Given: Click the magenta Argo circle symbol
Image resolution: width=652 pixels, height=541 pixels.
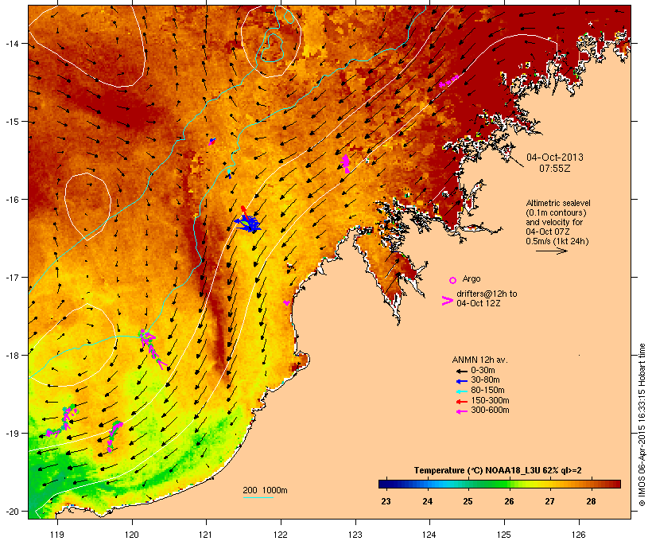Looking at the screenshot, I should tap(453, 280).
